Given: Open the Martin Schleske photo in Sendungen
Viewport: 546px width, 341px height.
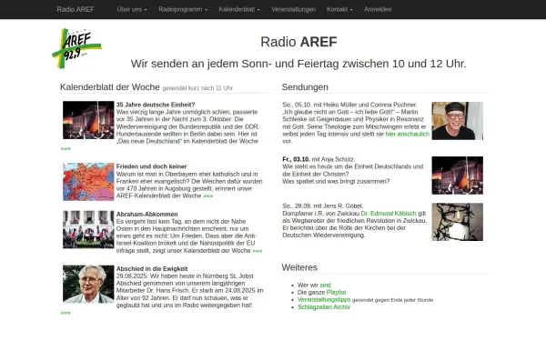Looking at the screenshot, I should [458, 121].
